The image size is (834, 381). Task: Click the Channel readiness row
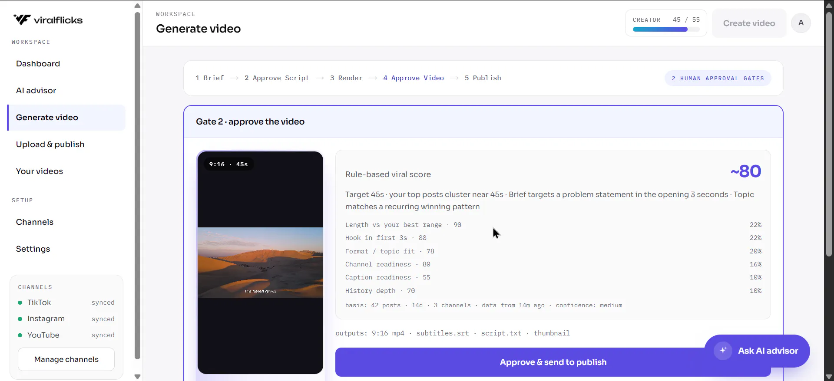[x=553, y=264]
